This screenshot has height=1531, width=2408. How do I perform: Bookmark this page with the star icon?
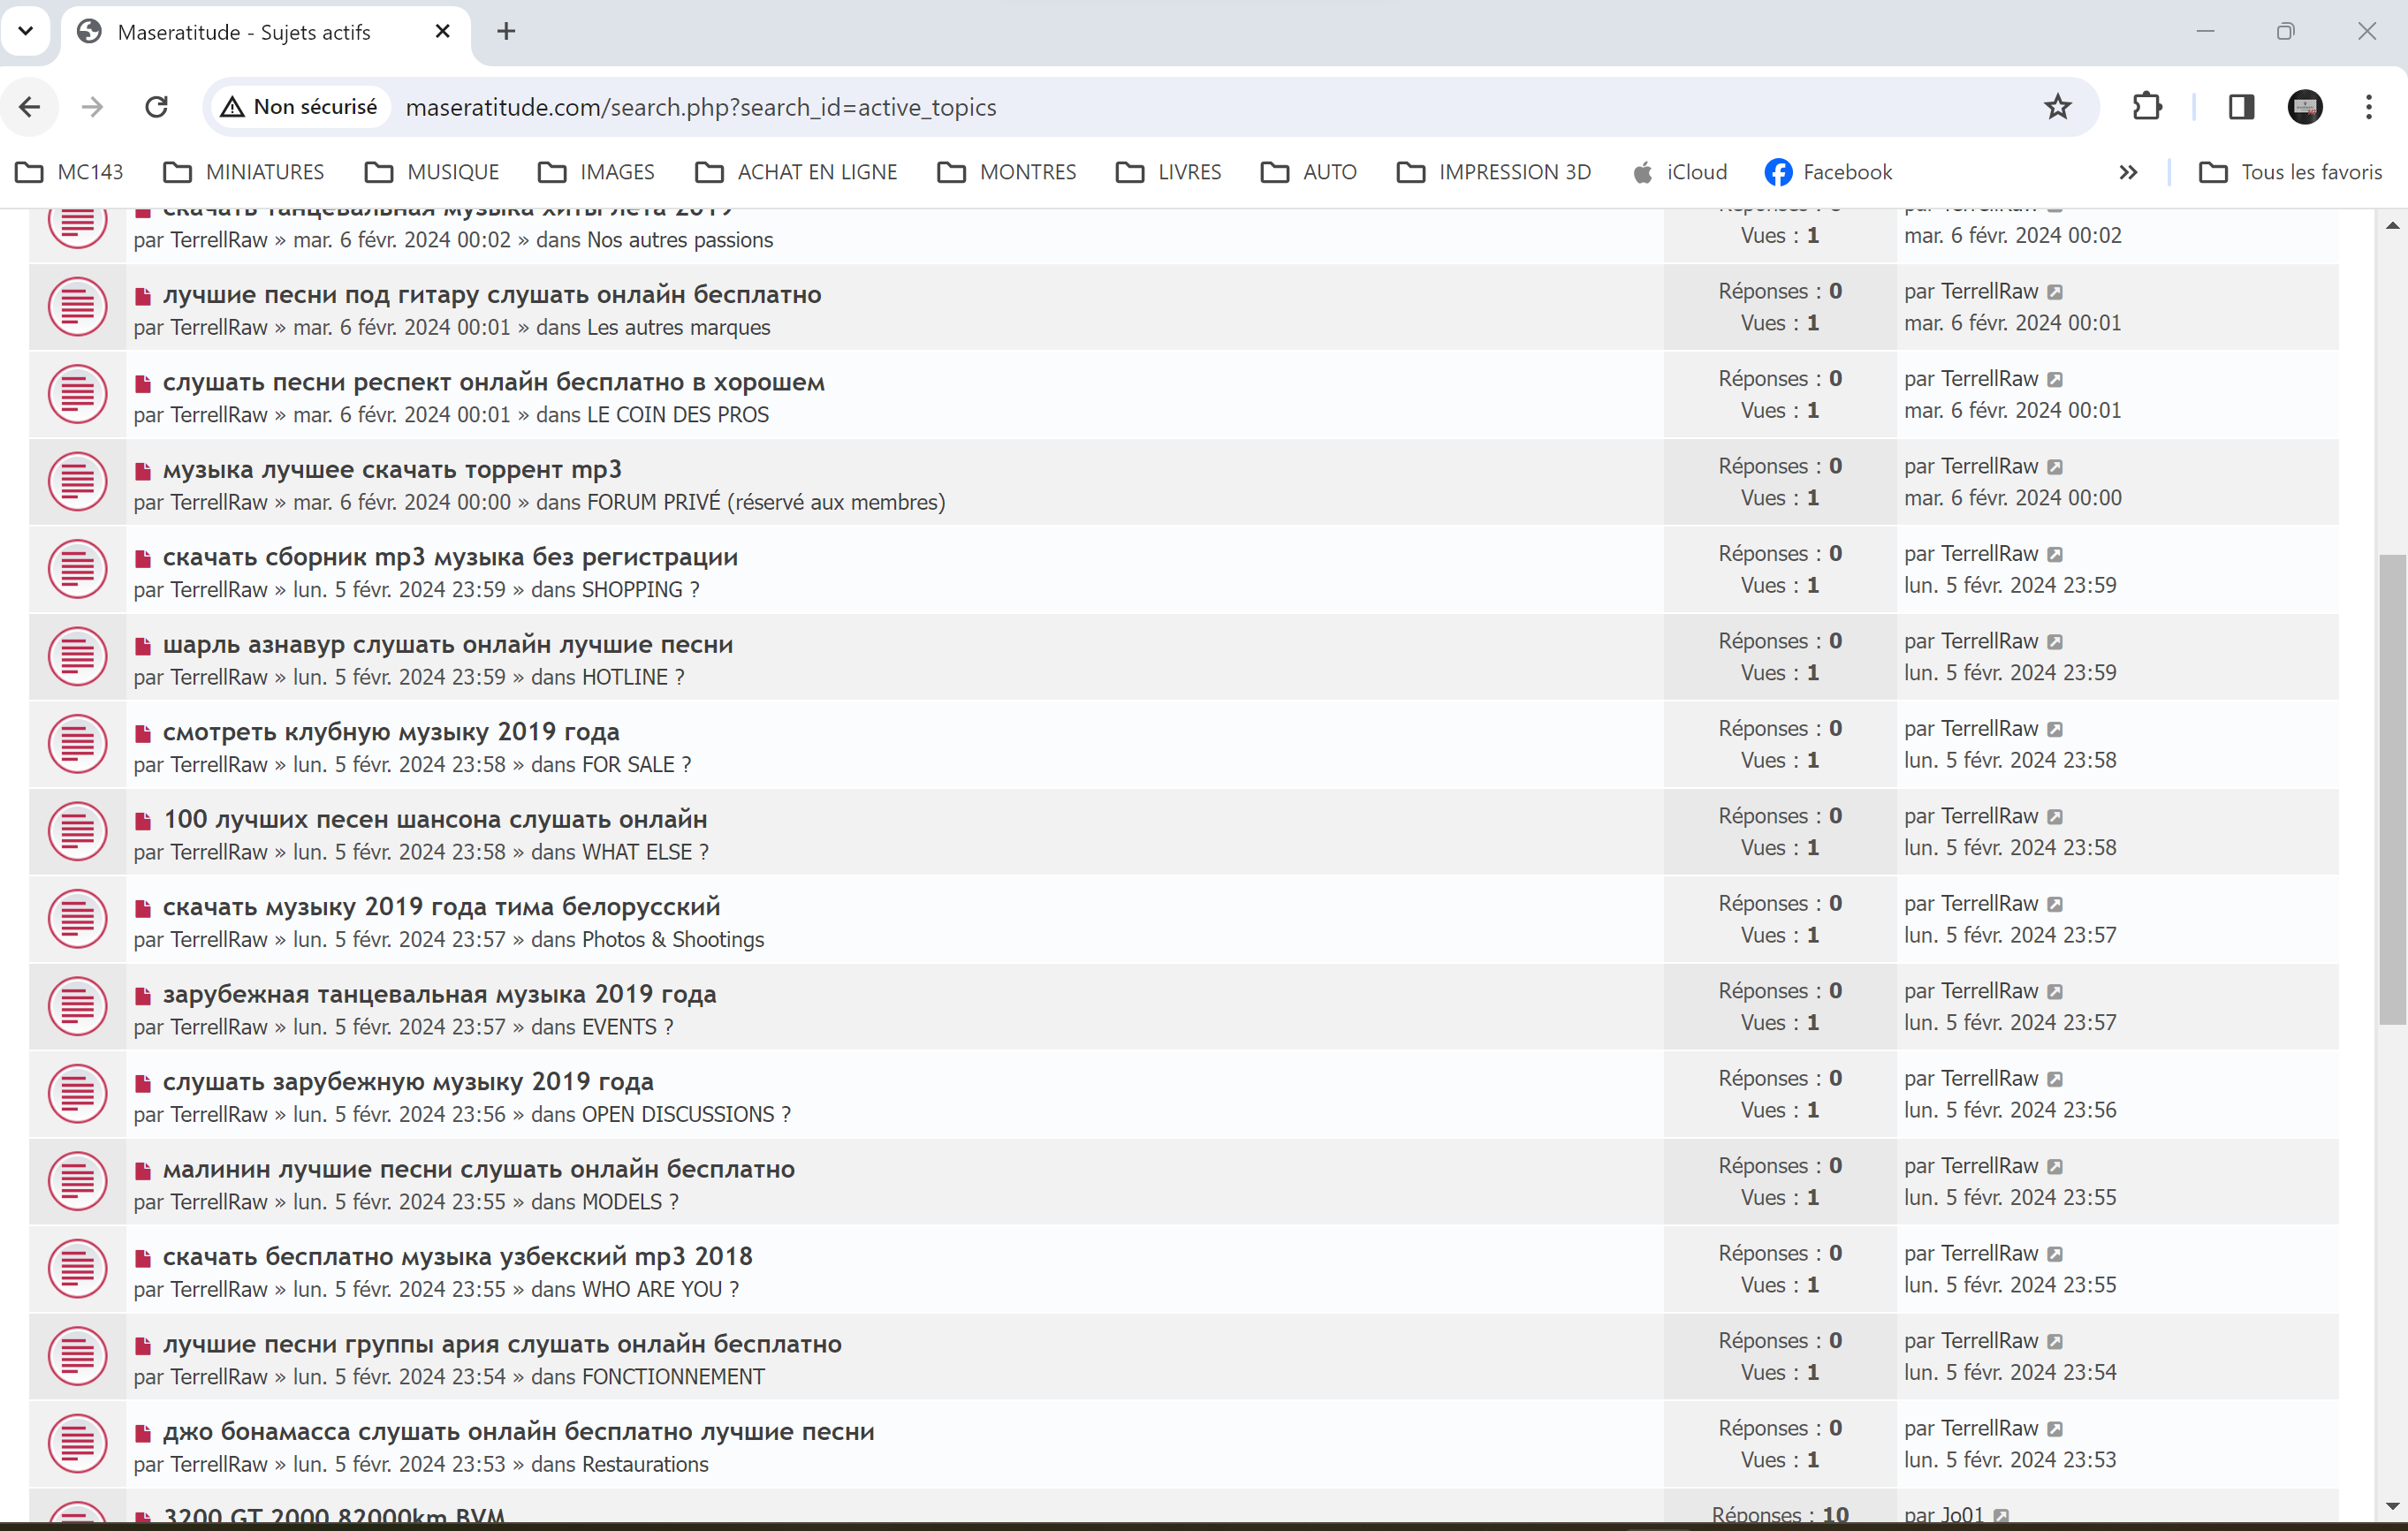pos(2057,107)
